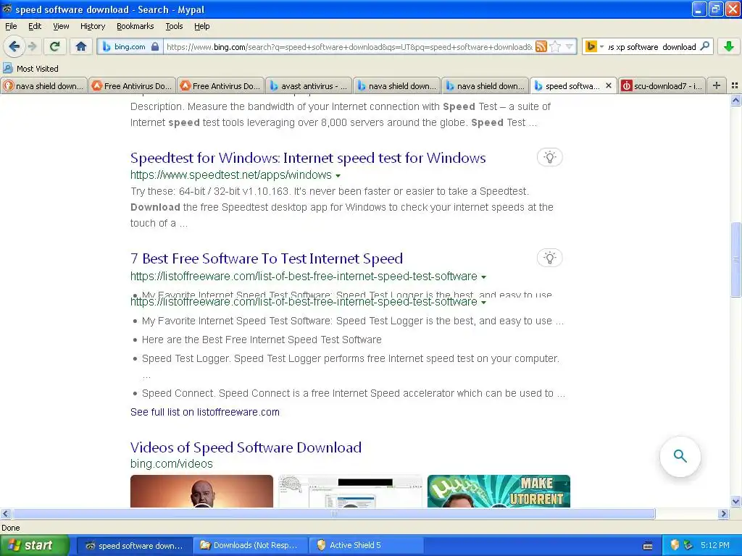
Task: Open Speedtest for Windows result link
Action: pos(308,157)
